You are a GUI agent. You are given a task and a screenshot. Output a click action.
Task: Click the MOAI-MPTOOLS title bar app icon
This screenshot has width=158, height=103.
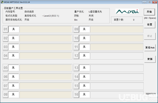pyautogui.click(x=2, y=2)
